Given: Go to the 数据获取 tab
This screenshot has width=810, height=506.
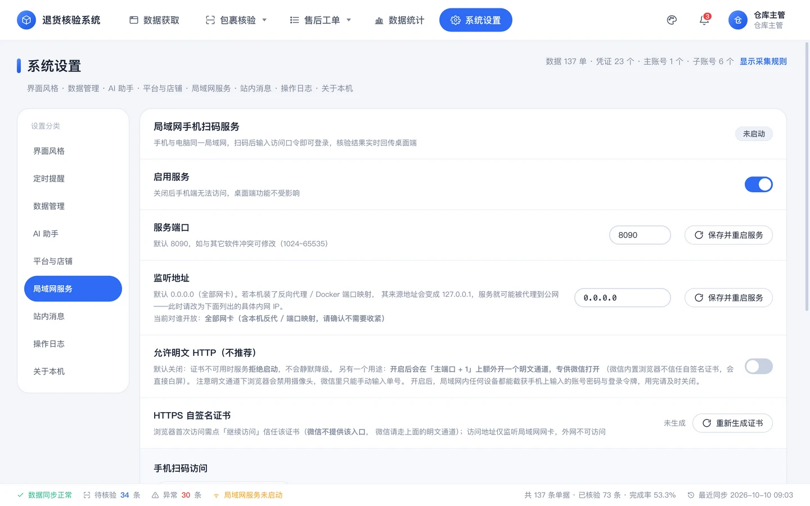Looking at the screenshot, I should point(155,20).
